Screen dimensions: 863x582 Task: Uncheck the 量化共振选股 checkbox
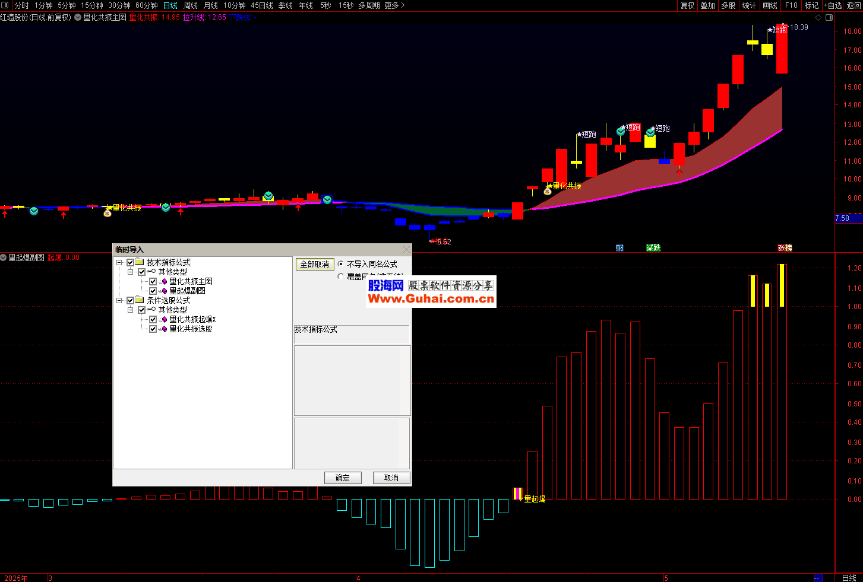click(x=153, y=329)
